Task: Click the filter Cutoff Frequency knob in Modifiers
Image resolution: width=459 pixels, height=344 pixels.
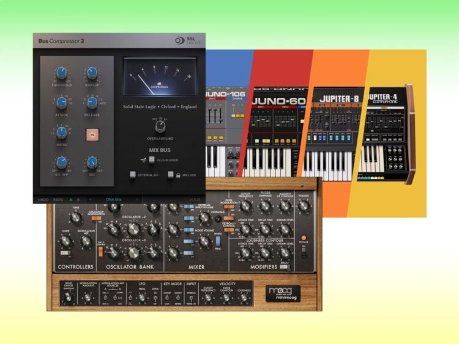Action: [245, 207]
